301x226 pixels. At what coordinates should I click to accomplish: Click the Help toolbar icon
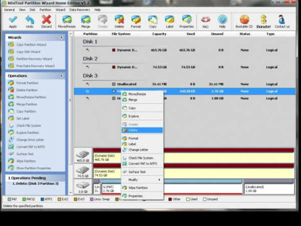pyautogui.click(x=222, y=22)
